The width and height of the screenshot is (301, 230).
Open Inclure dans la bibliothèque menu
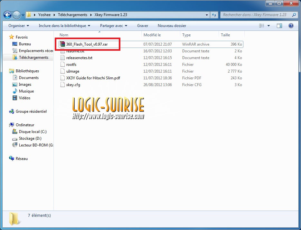[64, 26]
